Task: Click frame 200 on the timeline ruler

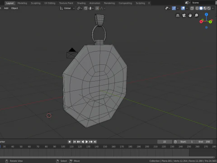Action: tap(147, 147)
